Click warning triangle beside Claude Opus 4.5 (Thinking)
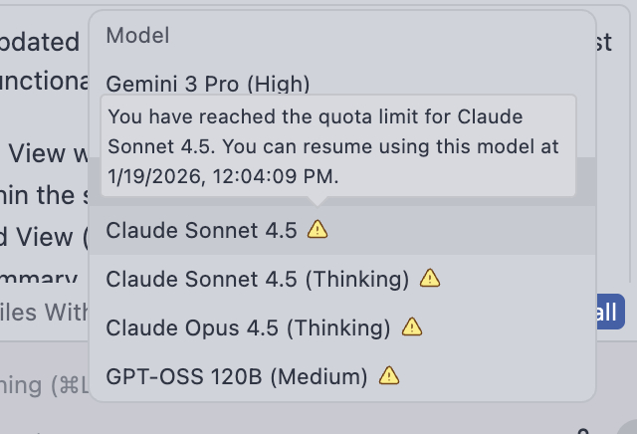The width and height of the screenshot is (637, 434). point(411,326)
